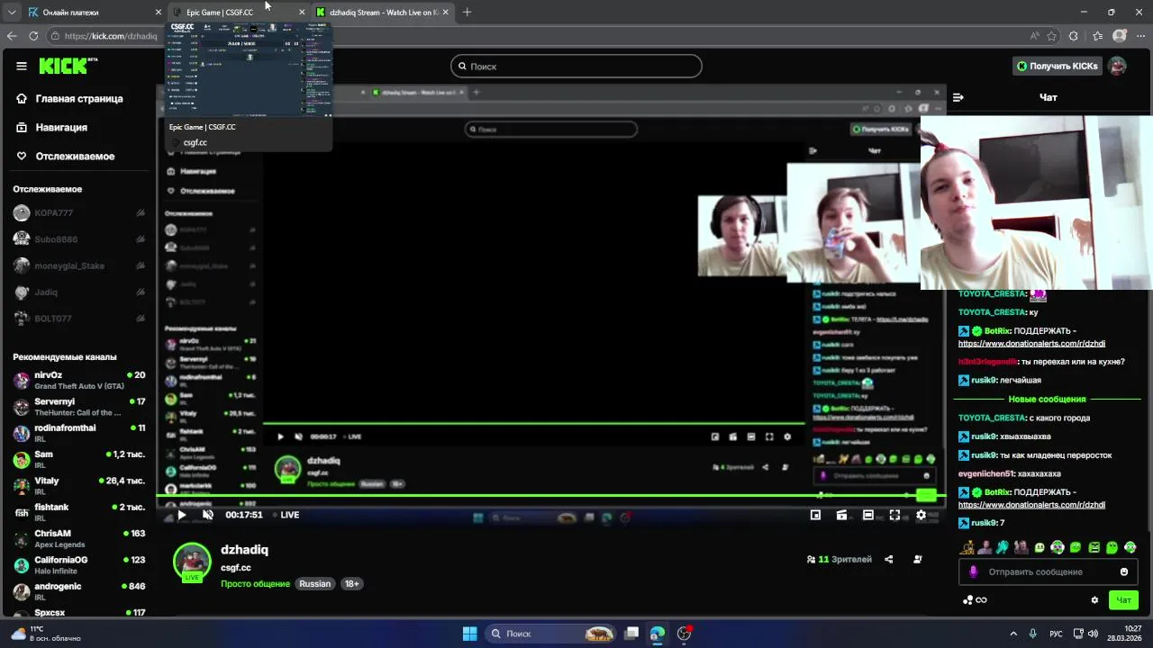Screen dimensions: 1153x648
Task: Click the 11 Зрителей viewer count
Action: click(x=840, y=559)
